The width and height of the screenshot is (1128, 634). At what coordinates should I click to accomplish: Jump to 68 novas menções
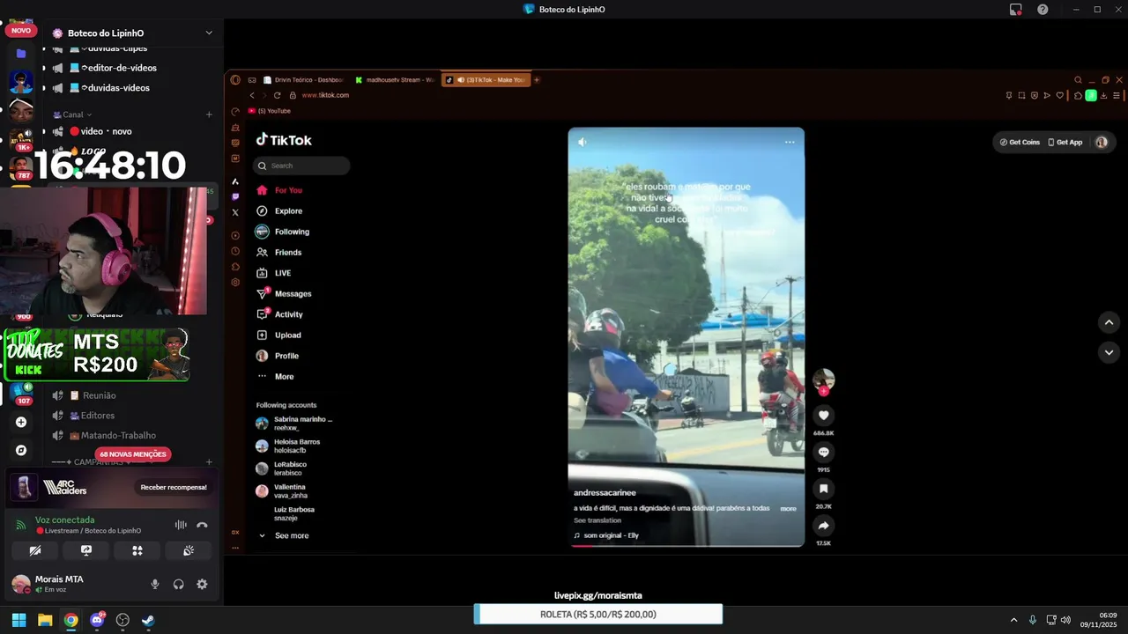[132, 454]
